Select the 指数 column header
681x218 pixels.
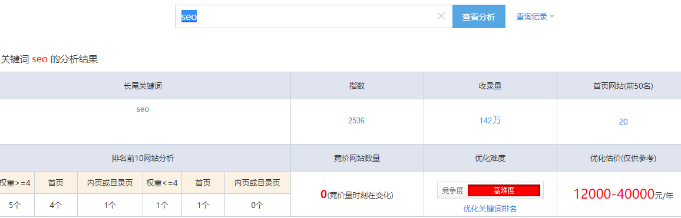(357, 86)
